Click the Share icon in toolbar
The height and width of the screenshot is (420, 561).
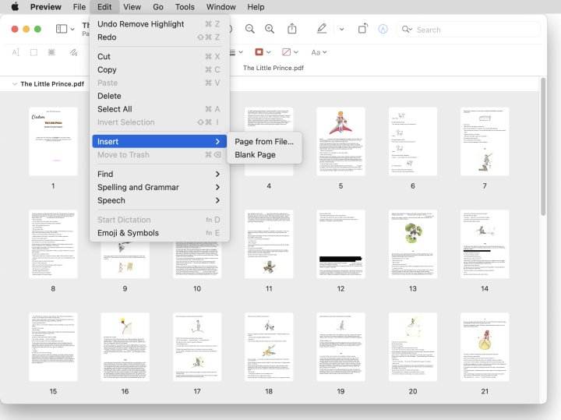(x=292, y=29)
